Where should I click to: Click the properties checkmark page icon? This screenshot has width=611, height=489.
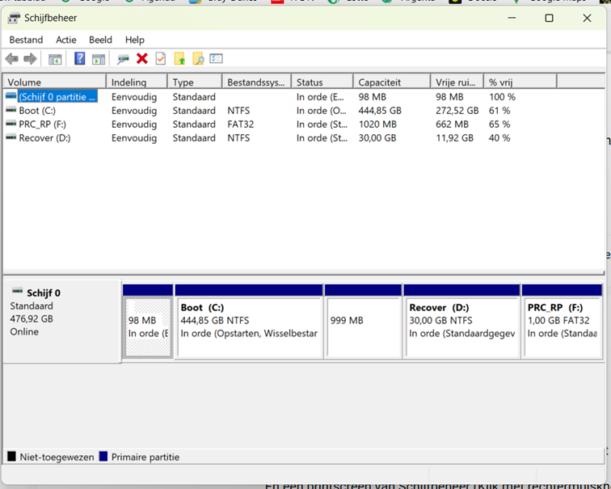pos(161,59)
